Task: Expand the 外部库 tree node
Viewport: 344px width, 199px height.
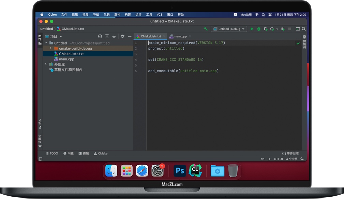Action: (x=46, y=64)
